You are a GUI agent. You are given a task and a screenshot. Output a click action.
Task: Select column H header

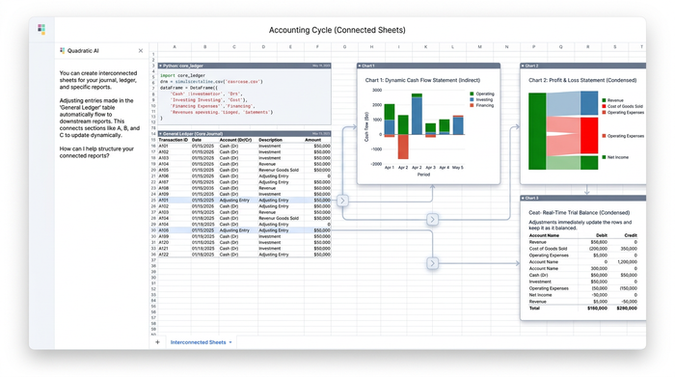tap(371, 46)
